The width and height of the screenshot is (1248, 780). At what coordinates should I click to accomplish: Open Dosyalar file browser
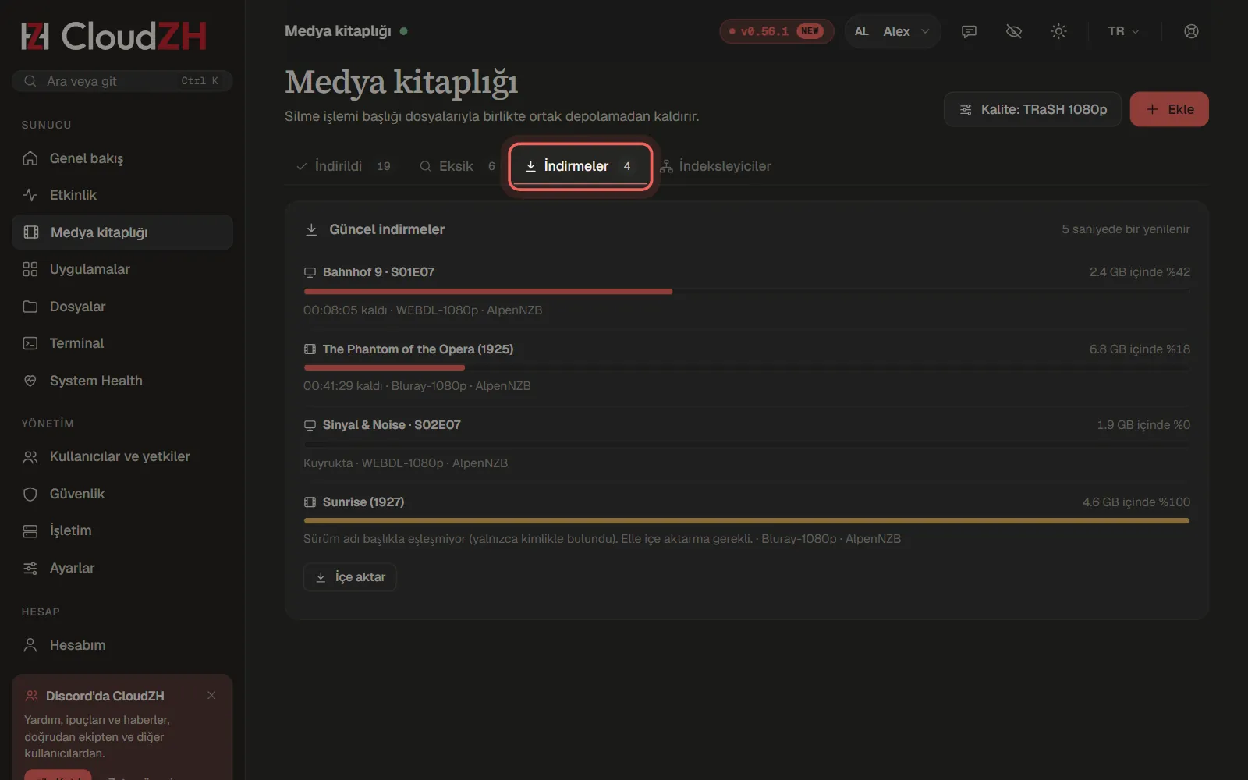(x=122, y=307)
